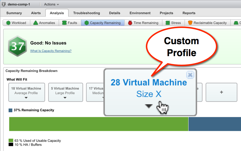The width and height of the screenshot is (241, 151).
Task: Click the demo-comp-1 object icon
Action: pyautogui.click(x=4, y=4)
